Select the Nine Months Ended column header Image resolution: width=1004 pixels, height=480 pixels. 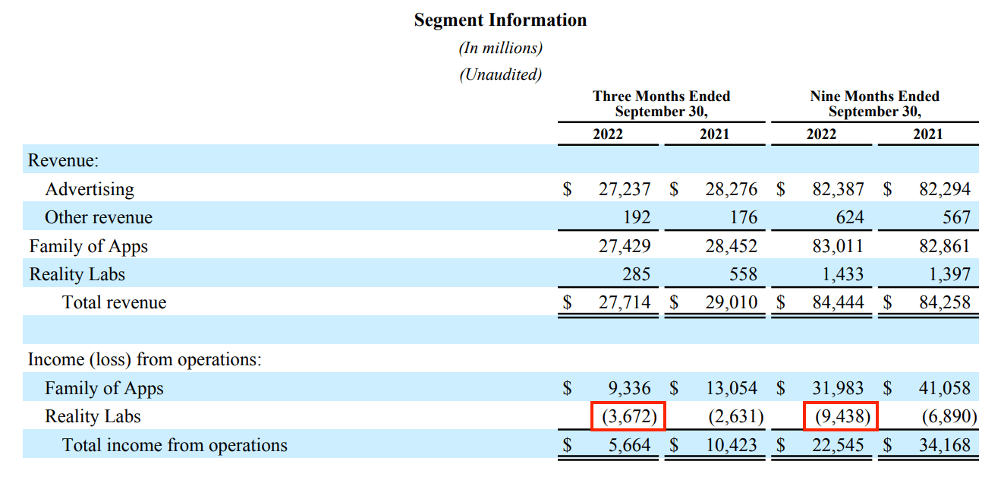tap(874, 104)
